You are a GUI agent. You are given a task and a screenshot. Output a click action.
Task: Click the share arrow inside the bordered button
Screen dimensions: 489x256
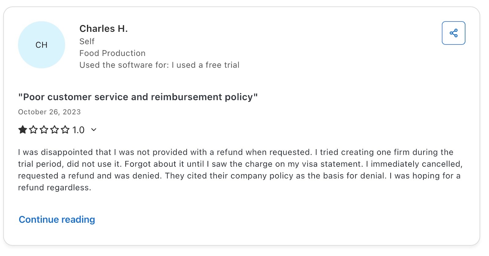(x=454, y=33)
